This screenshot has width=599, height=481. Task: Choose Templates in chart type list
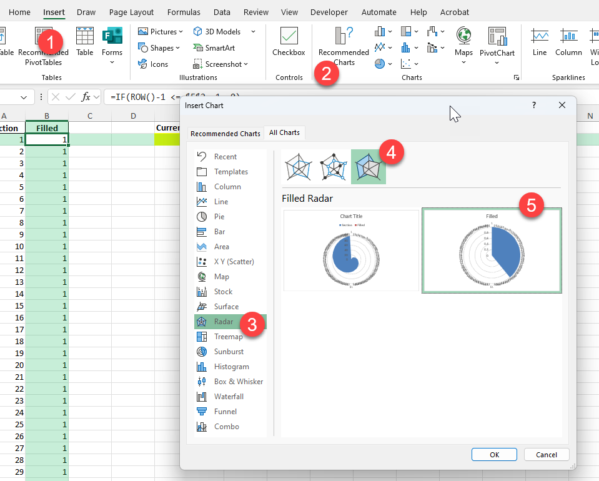coord(230,172)
